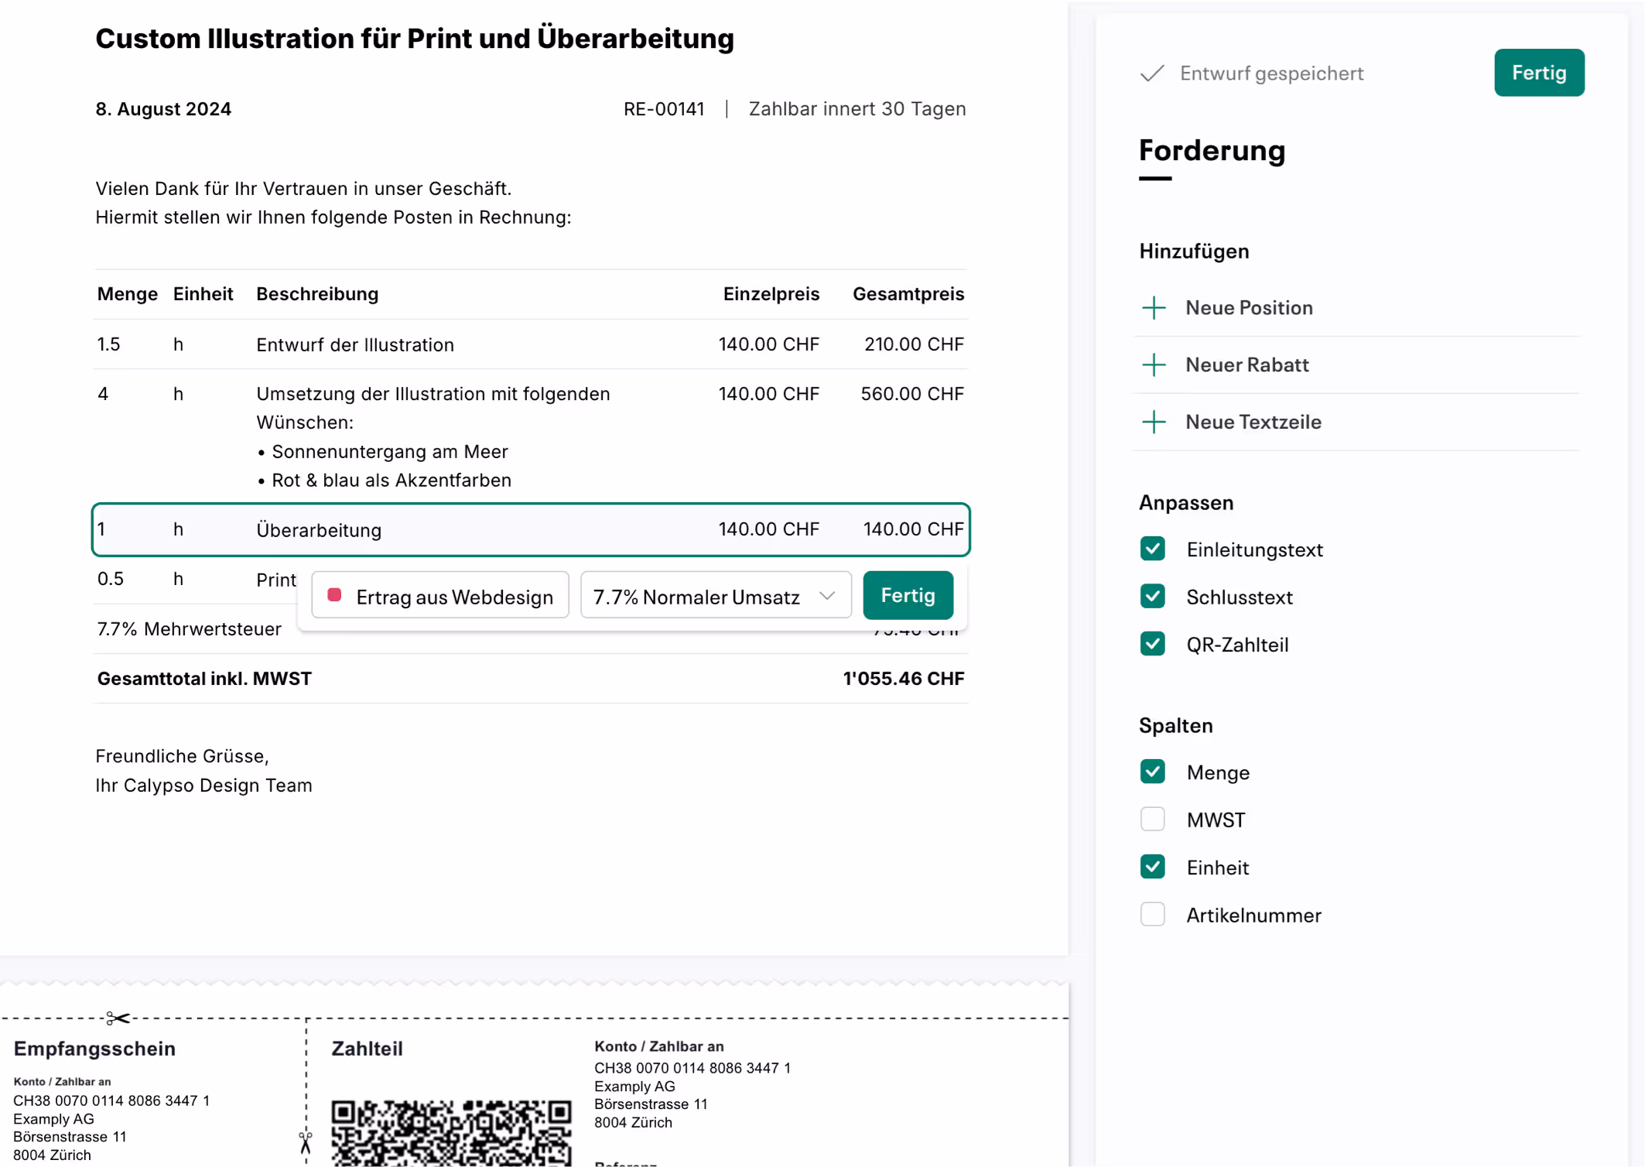Add a Neuer Rabatt

[1357, 365]
